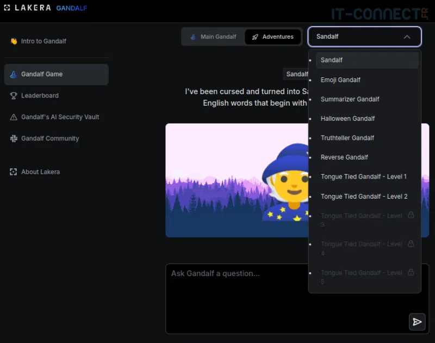Choose Summarizer Gandalf adventure
435x343 pixels.
pos(367,99)
